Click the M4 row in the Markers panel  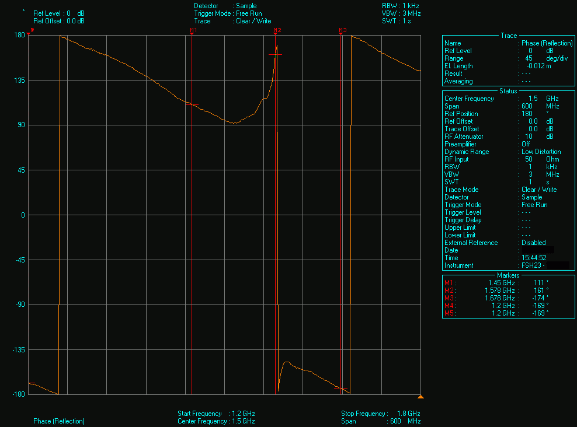[x=496, y=306]
